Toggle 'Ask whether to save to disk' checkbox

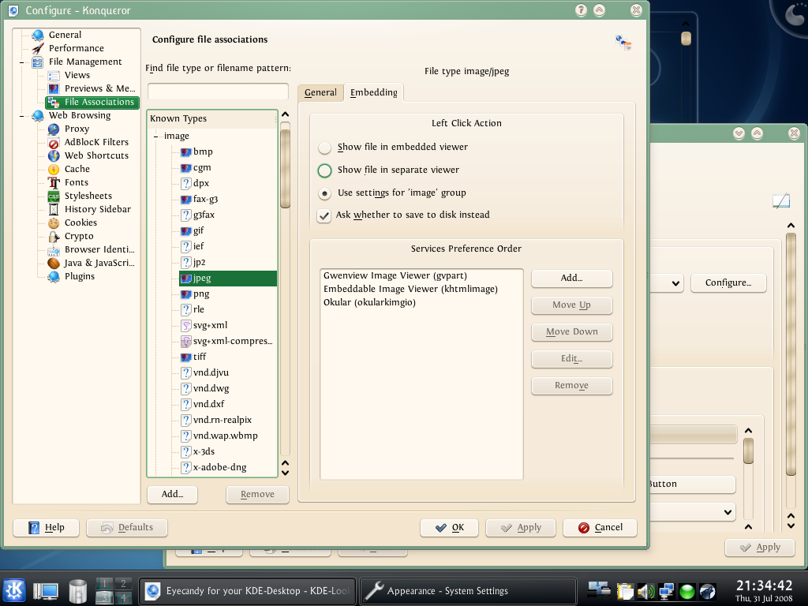coord(324,215)
